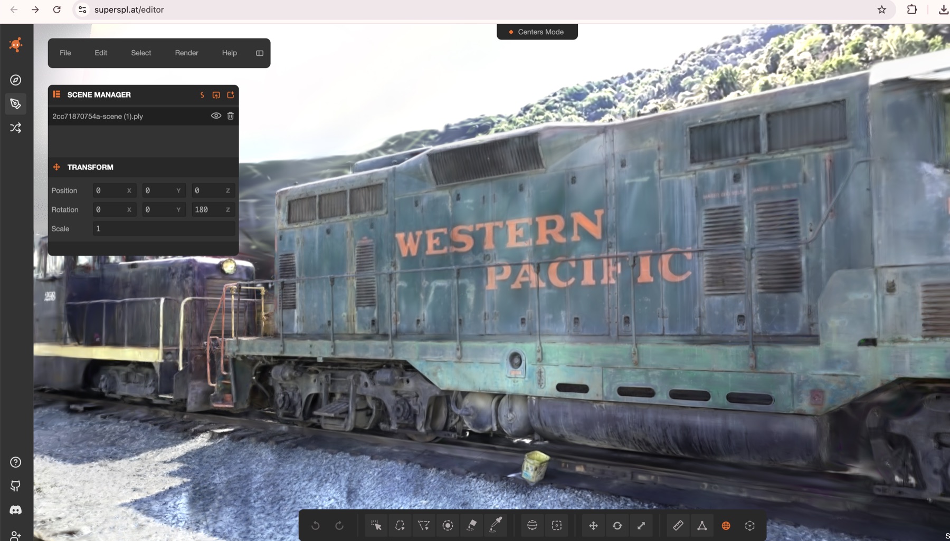This screenshot has width=950, height=541.
Task: Click the Redo arrow in bottom toolbar
Action: pos(339,526)
